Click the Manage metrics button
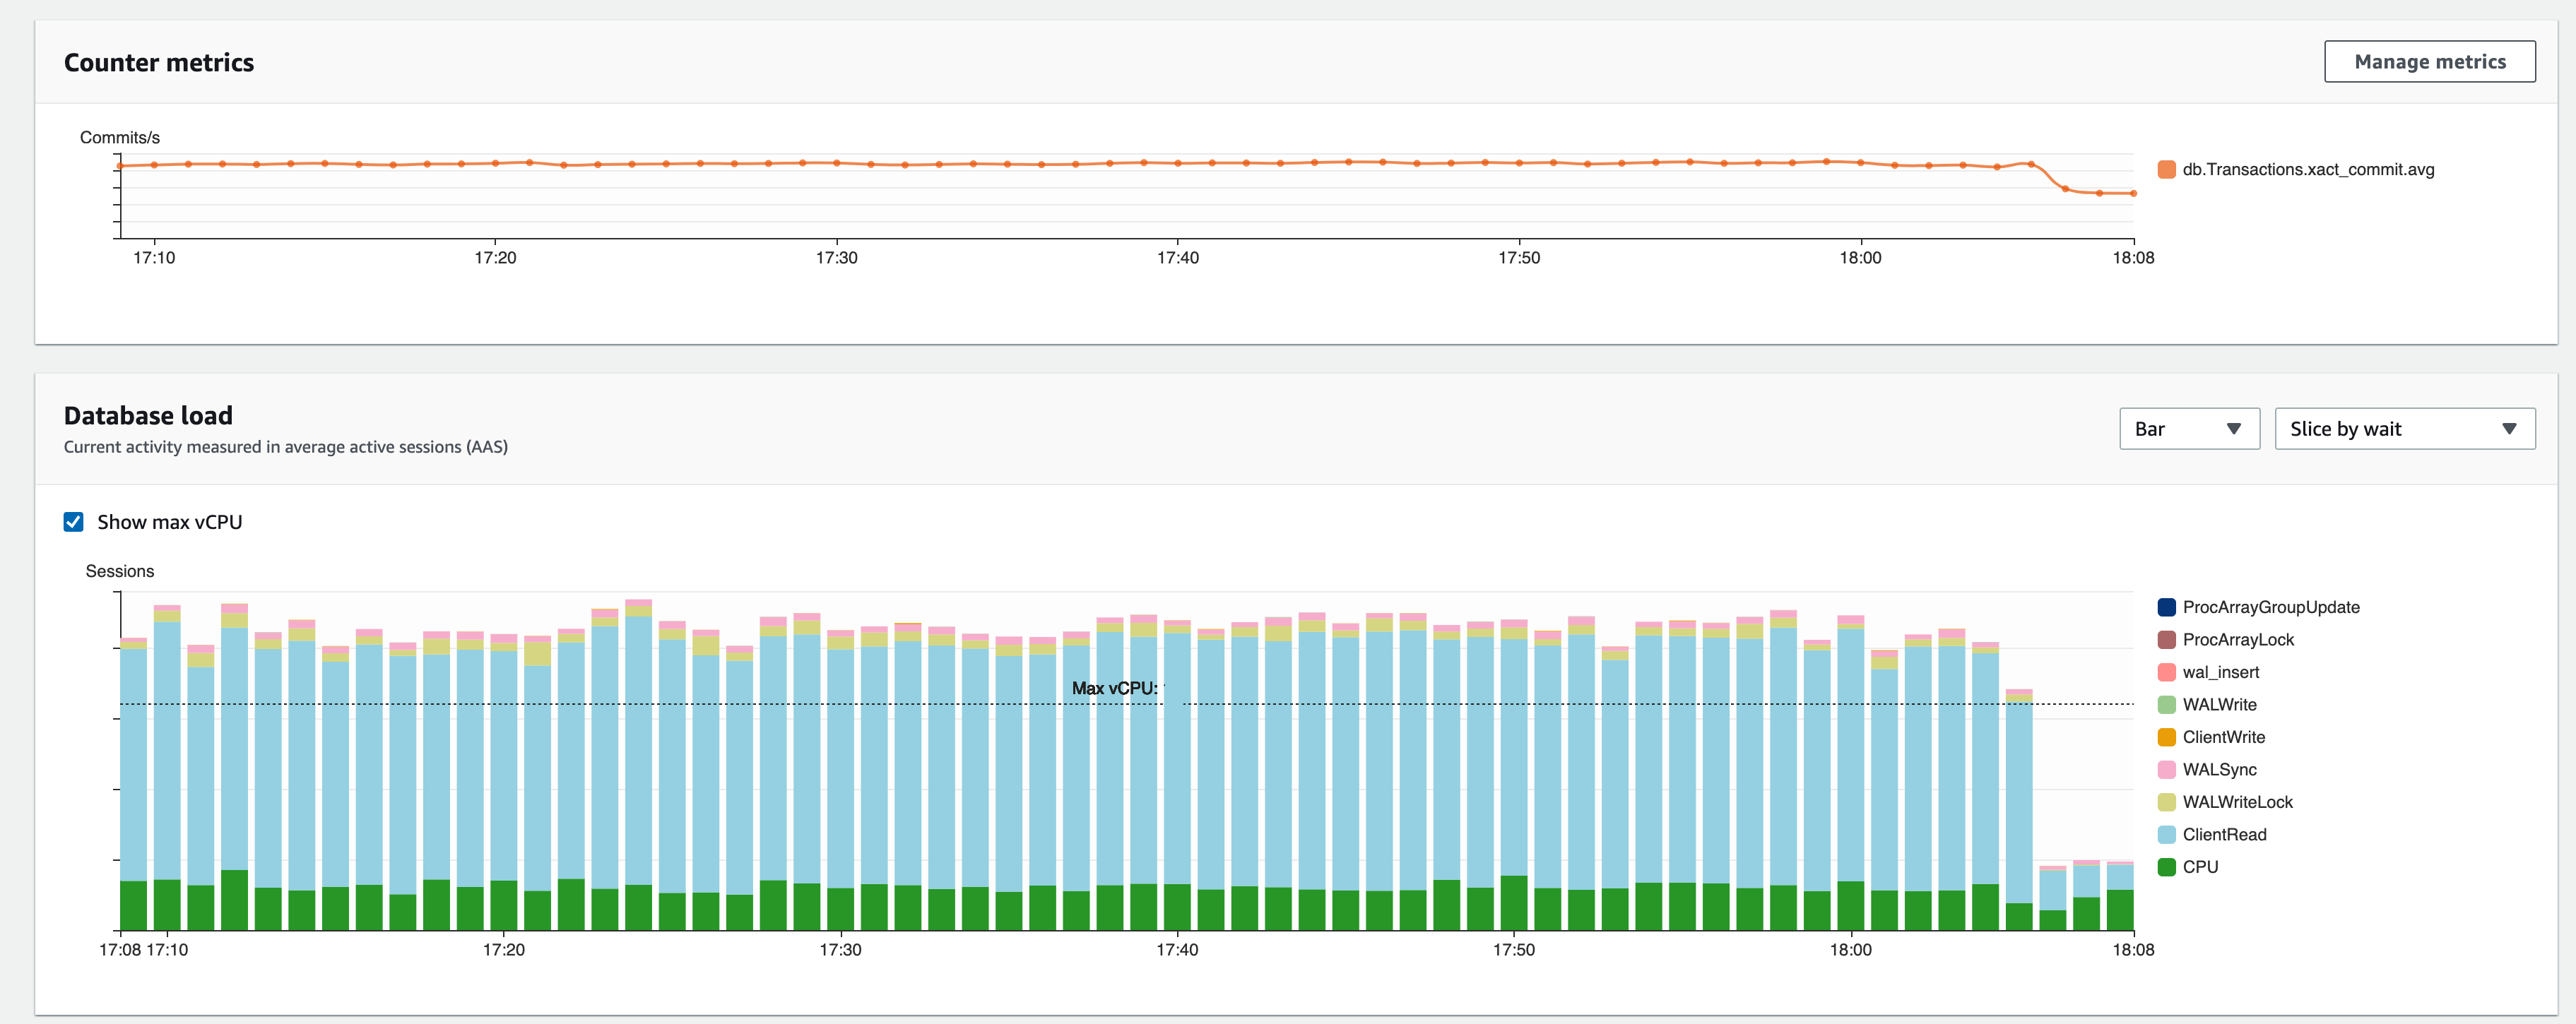This screenshot has height=1024, width=2576. pos(2430,61)
